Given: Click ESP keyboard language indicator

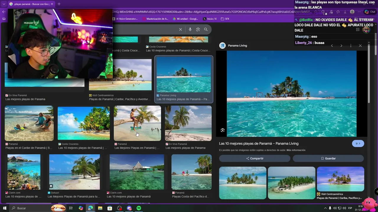Looking at the screenshot, I should point(350,208).
